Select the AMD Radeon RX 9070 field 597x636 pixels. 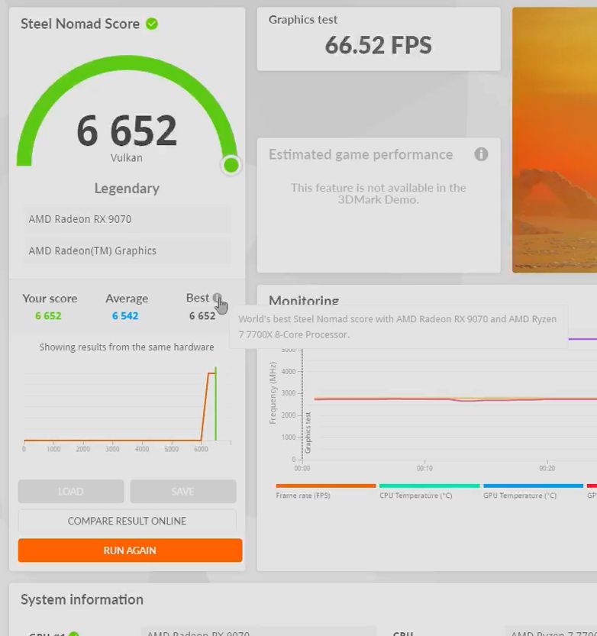pyautogui.click(x=127, y=219)
